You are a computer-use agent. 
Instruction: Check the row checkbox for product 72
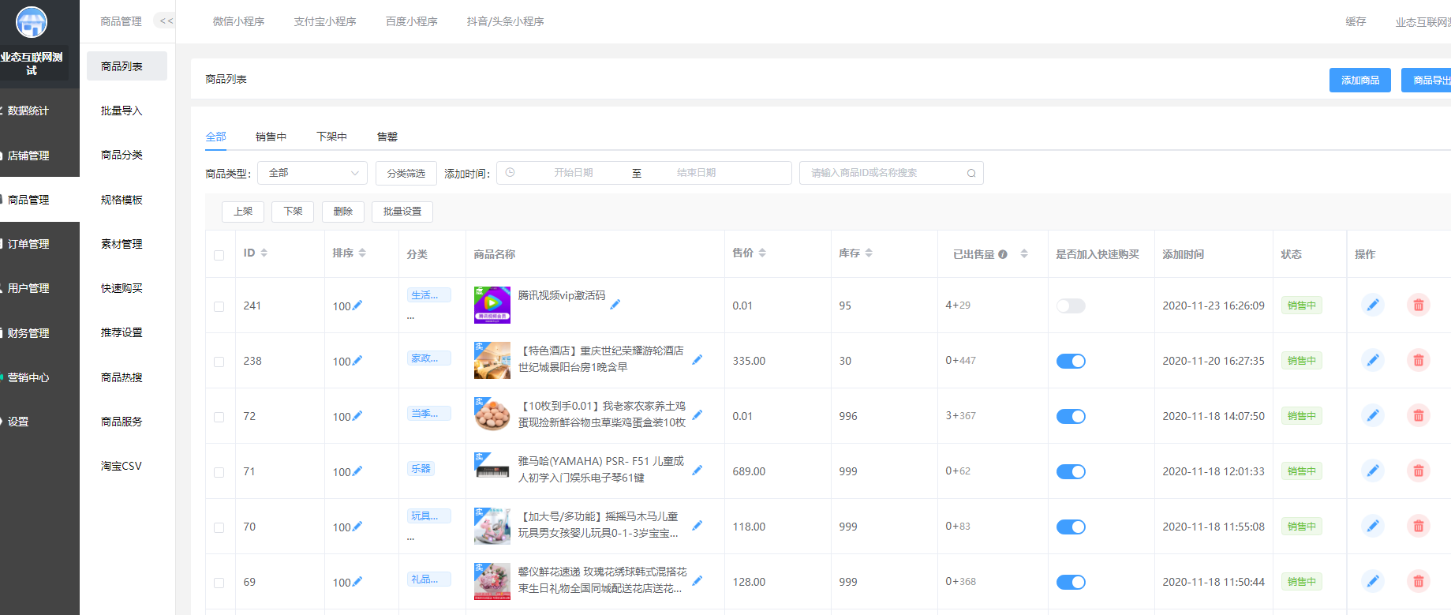tap(219, 417)
